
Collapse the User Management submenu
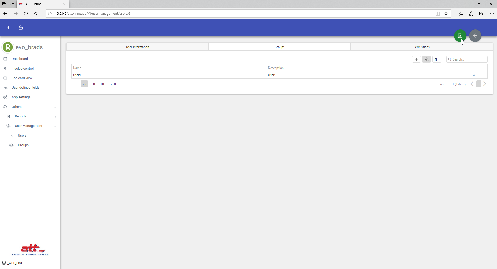point(55,126)
